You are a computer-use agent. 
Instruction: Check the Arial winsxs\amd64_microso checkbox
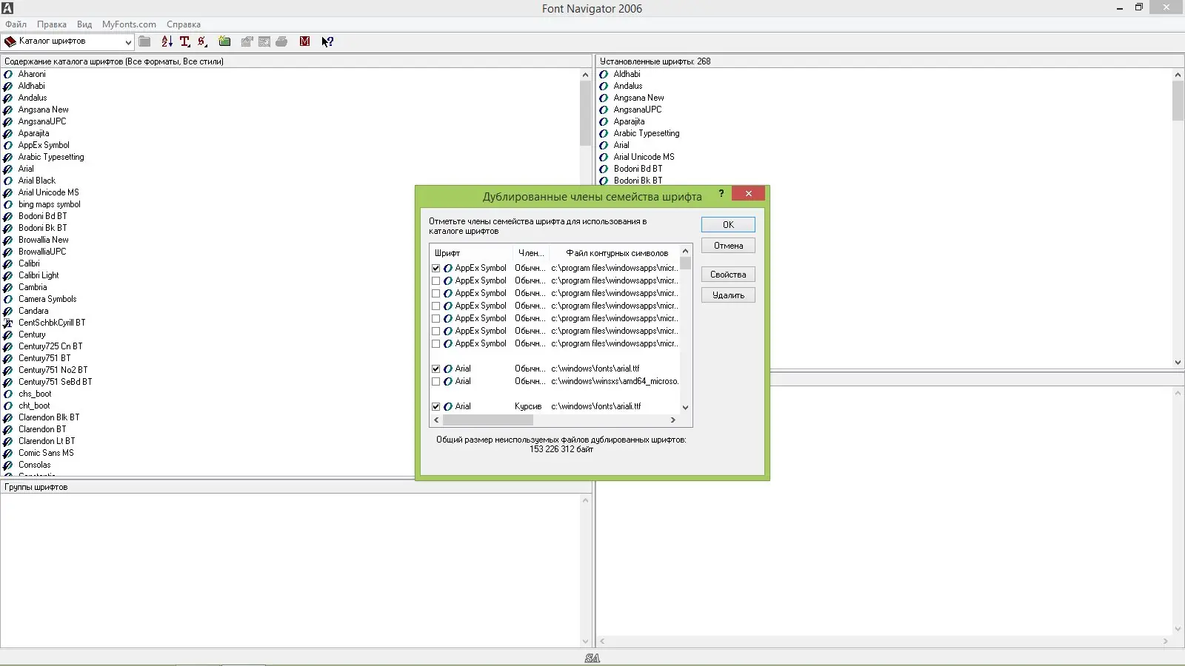(436, 381)
